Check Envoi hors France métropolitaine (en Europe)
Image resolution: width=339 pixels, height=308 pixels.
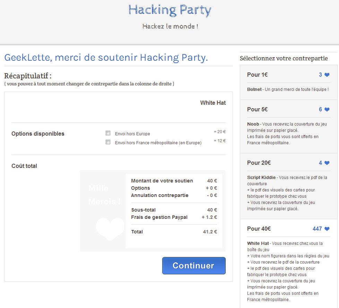click(x=108, y=142)
